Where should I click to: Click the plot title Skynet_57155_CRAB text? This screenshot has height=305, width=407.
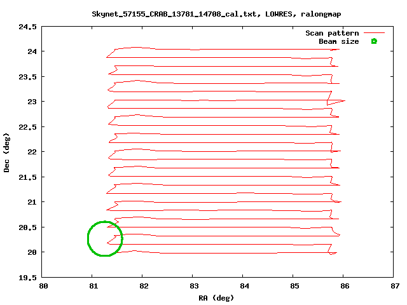[x=216, y=14]
